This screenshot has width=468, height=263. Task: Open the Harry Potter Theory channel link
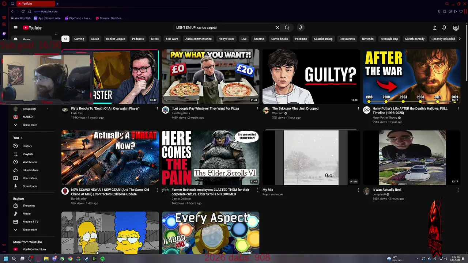pyautogui.click(x=385, y=118)
